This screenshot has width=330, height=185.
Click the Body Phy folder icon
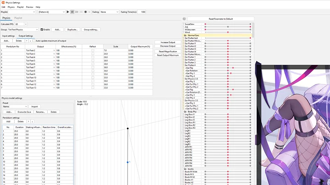tap(186, 111)
